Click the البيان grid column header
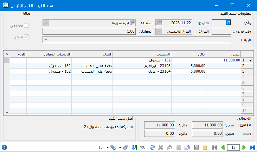257x152 pixels. 92,54
